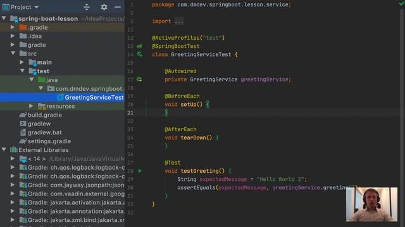Select the test module folder icon
The width and height of the screenshot is (405, 227).
[x=32, y=71]
